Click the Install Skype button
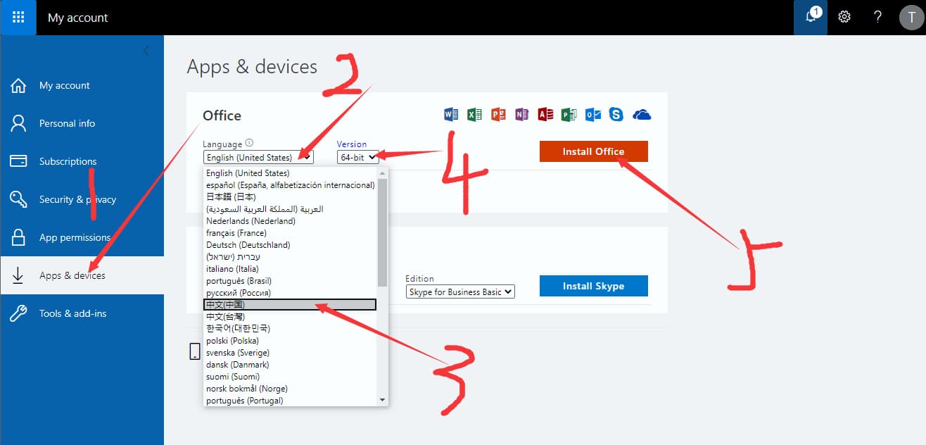The height and width of the screenshot is (445, 926). tap(594, 286)
